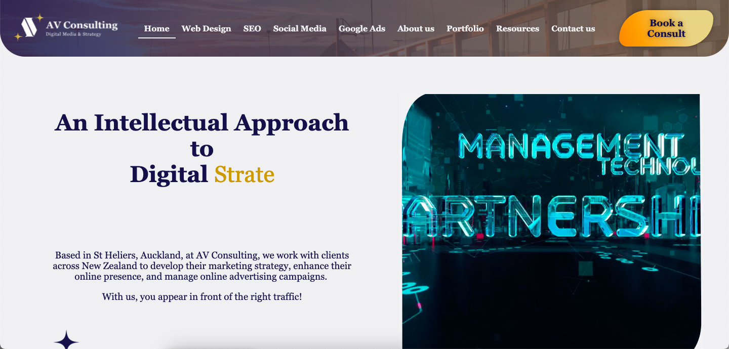Click the paragraph starting "Based in St Heliers"
Viewport: 729px width, 349px height.
click(x=202, y=266)
